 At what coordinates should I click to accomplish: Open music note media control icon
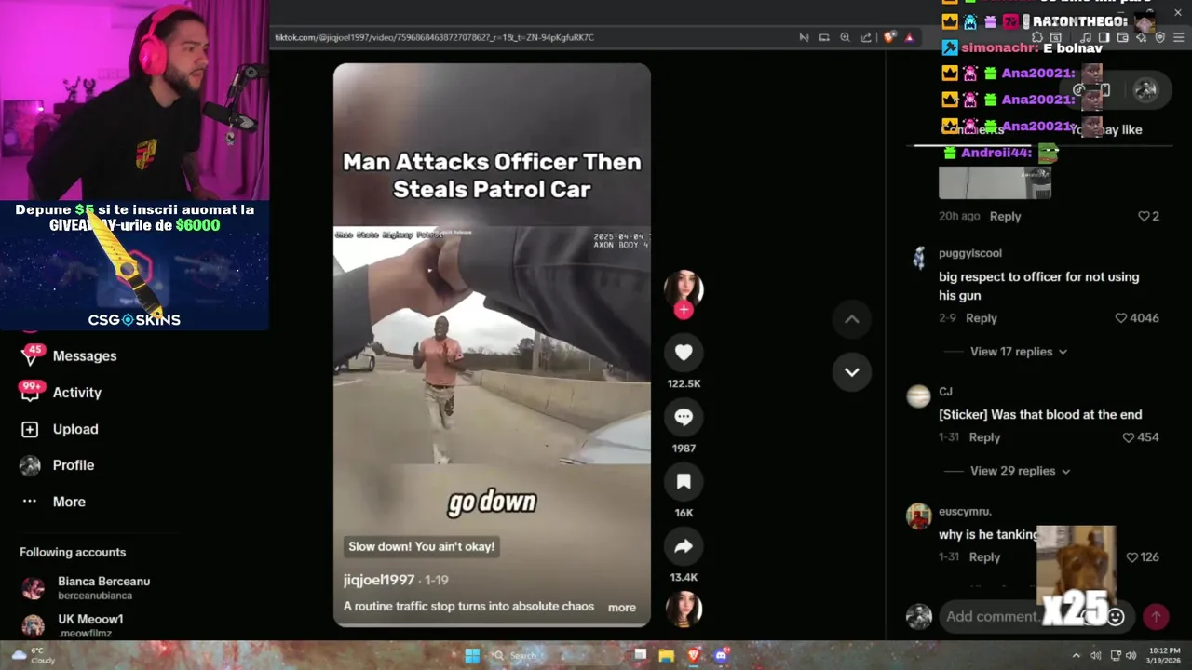[1086, 37]
